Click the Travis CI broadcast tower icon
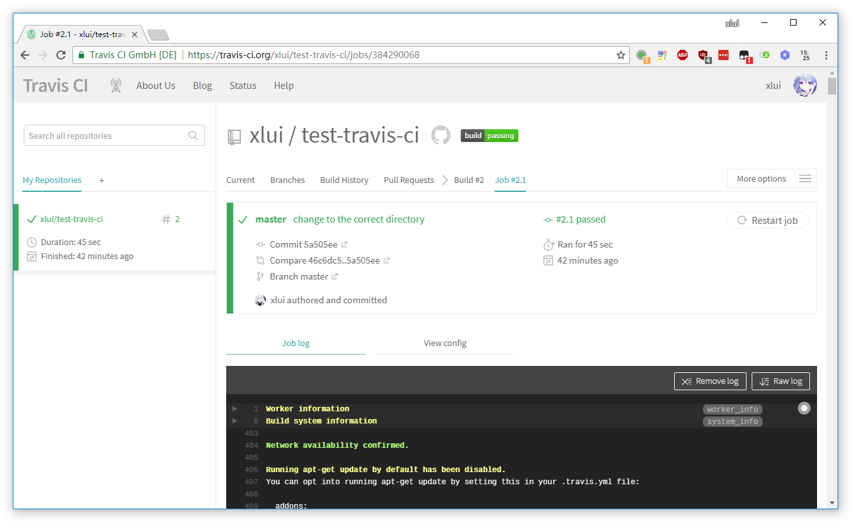This screenshot has height=522, width=851. tap(116, 86)
